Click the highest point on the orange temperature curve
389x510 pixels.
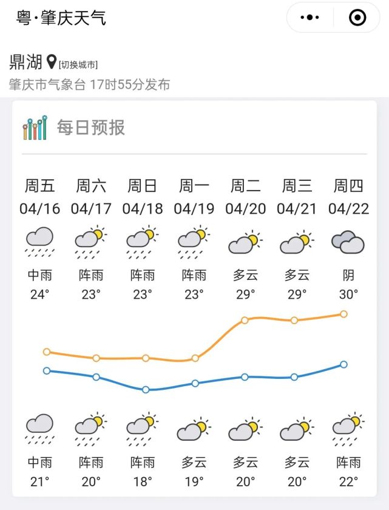[x=344, y=314]
